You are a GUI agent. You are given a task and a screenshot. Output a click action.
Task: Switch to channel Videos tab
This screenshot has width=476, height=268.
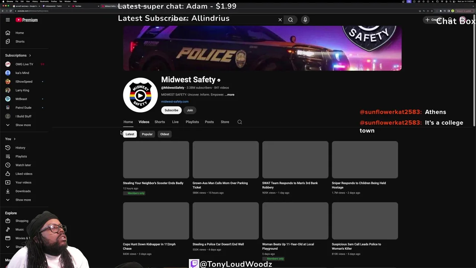pos(144,122)
